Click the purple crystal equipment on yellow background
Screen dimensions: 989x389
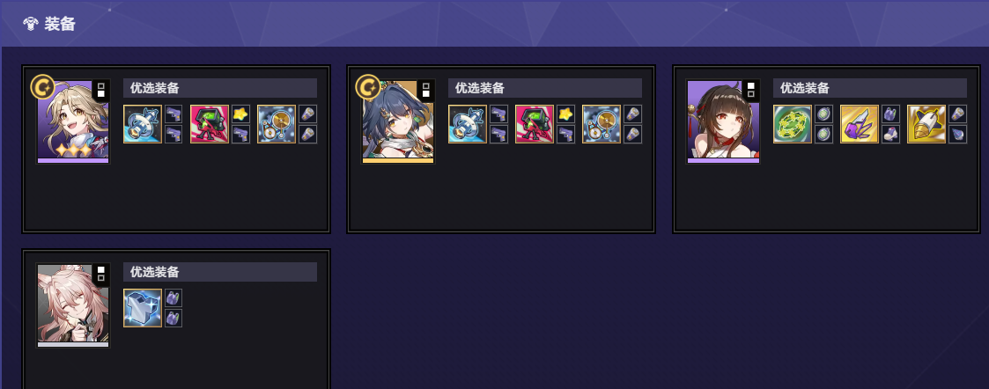coord(860,124)
